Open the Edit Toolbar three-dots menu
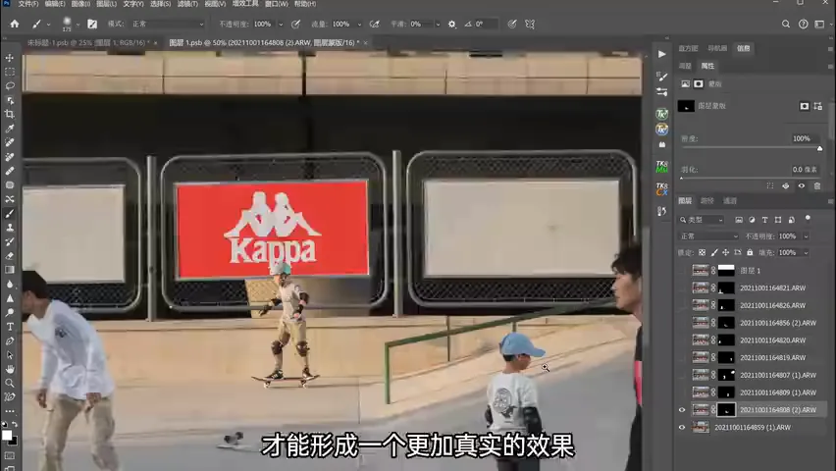 click(10, 411)
